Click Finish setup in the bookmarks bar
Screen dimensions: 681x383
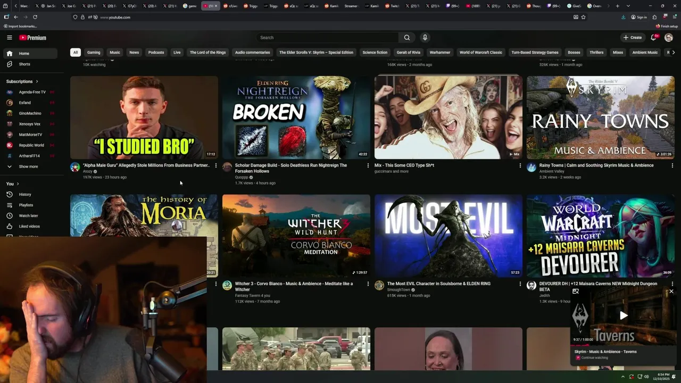(667, 26)
